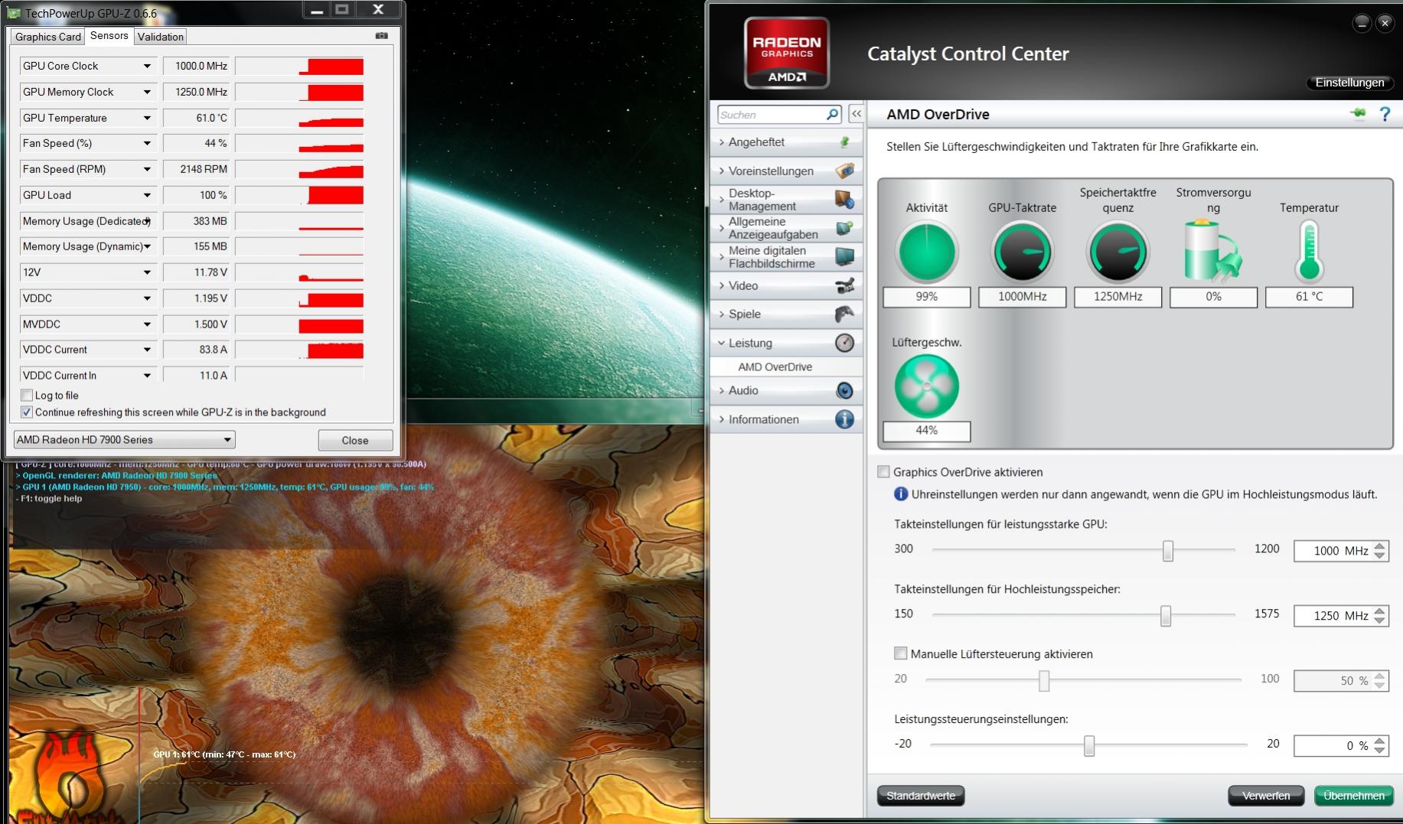This screenshot has width=1403, height=824.
Task: Click the Speichertaktfrequenz dial icon
Action: (1118, 252)
